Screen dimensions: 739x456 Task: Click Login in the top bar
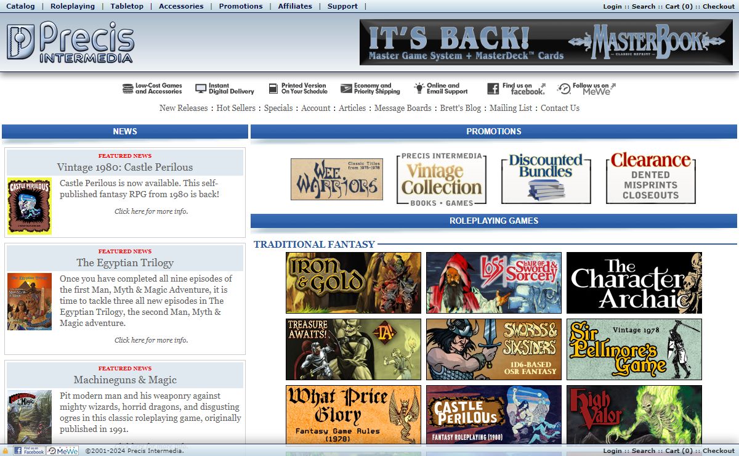[x=612, y=6]
